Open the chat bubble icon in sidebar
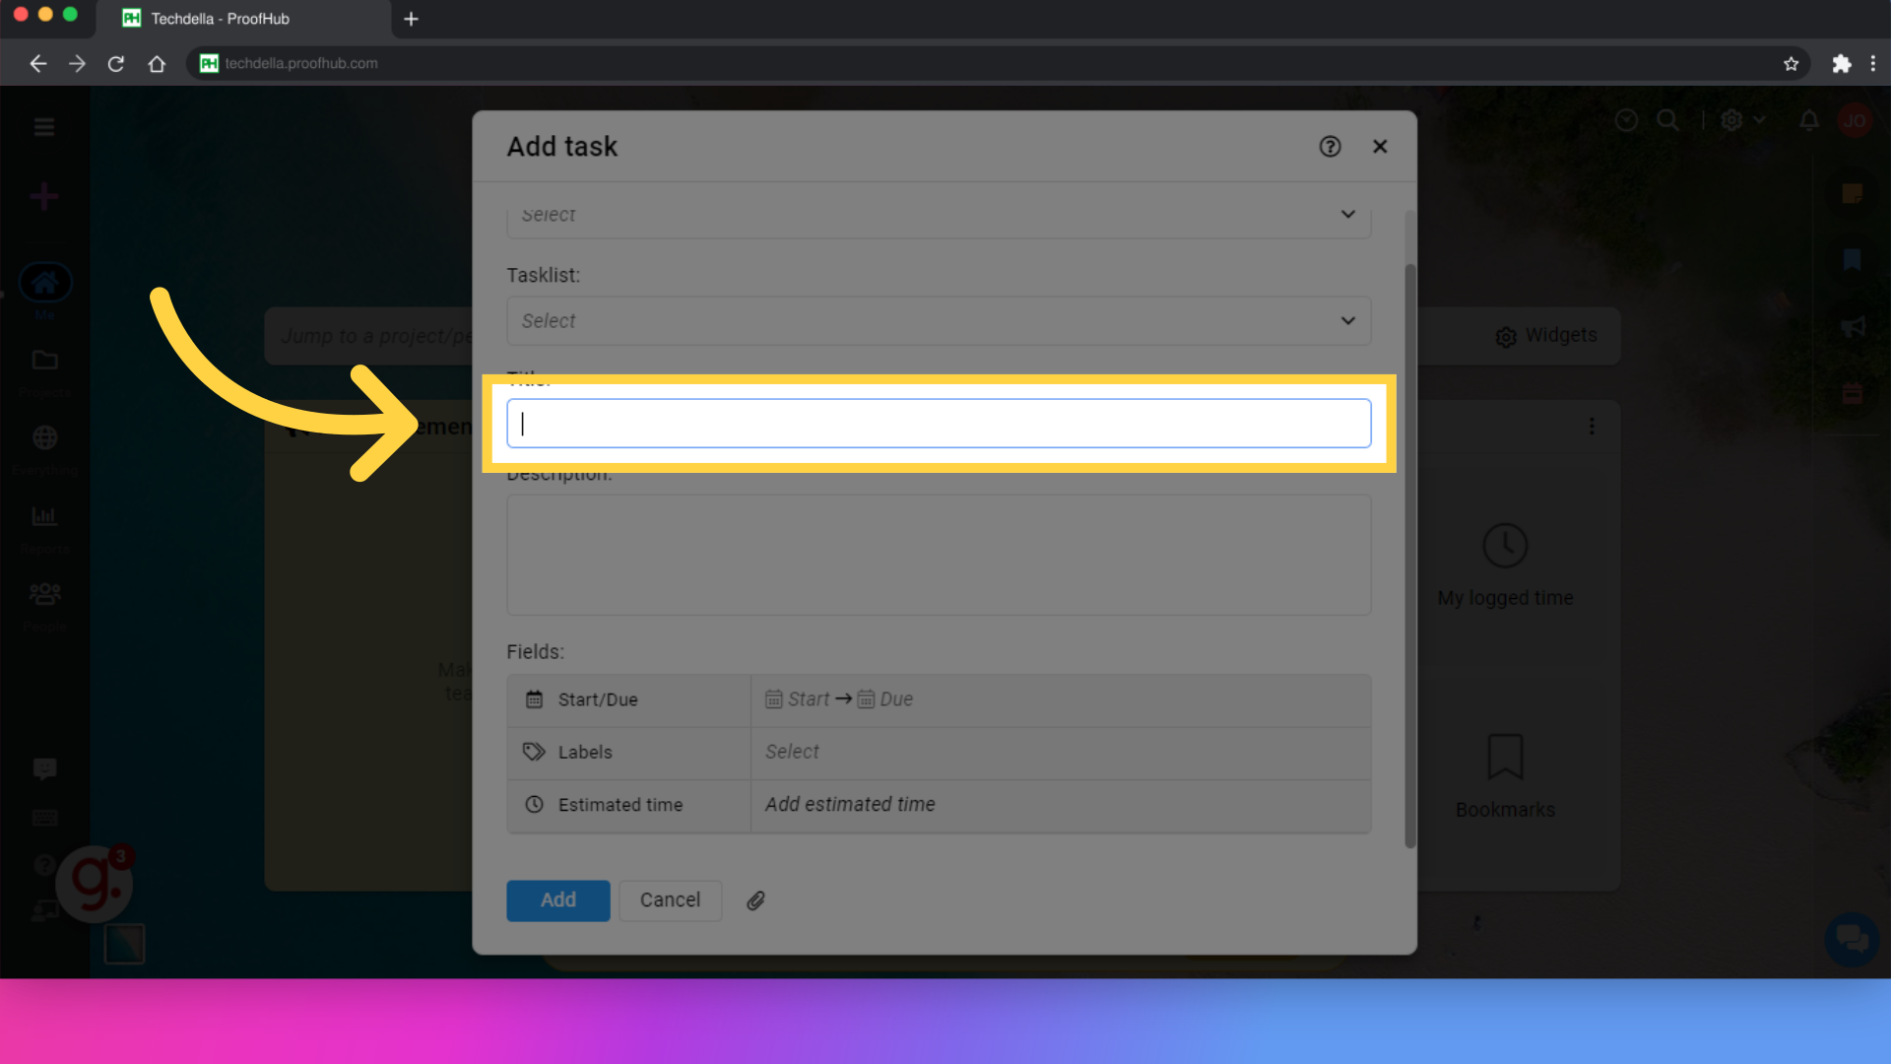 [44, 769]
